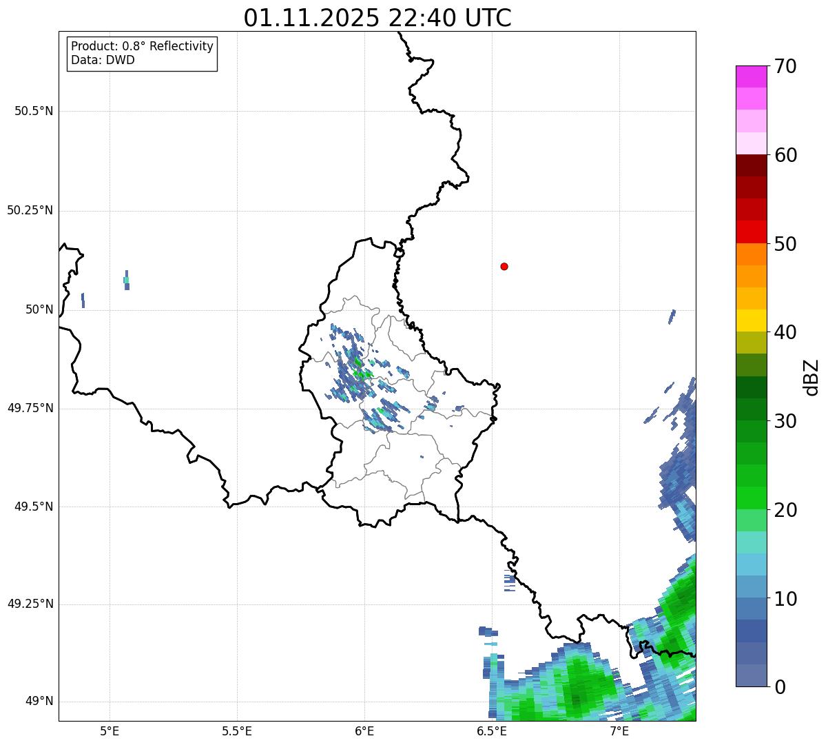Click the latitude label "50.25°N"
The width and height of the screenshot is (828, 745).
(30, 210)
